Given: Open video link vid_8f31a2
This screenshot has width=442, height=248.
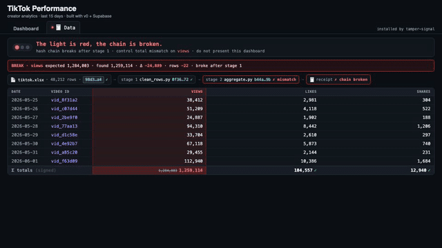Looking at the screenshot, I should [x=64, y=100].
